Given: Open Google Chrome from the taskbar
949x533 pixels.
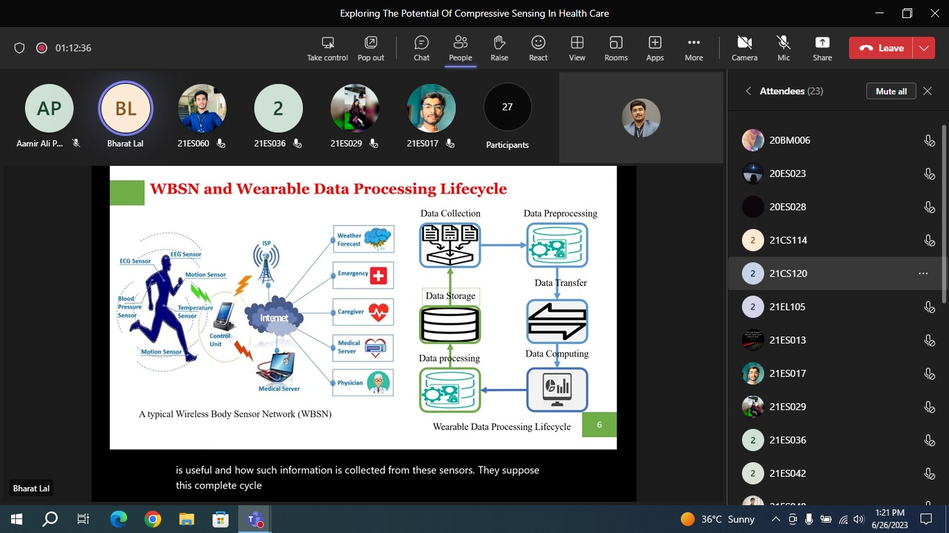Looking at the screenshot, I should point(153,519).
